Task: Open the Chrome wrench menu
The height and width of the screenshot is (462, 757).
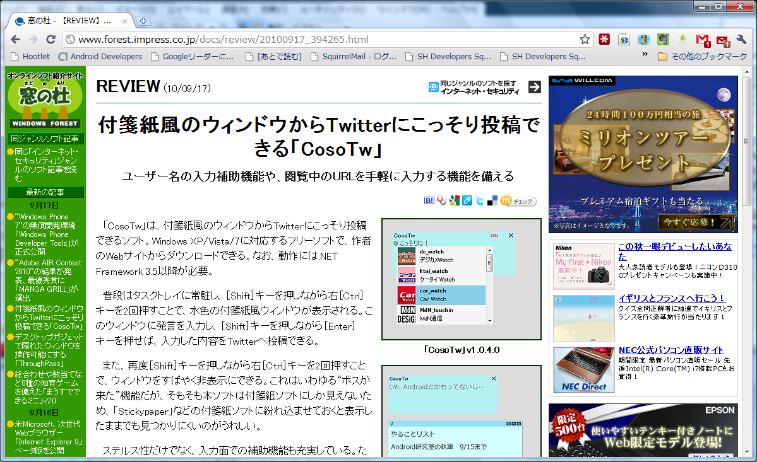Action: tap(742, 40)
